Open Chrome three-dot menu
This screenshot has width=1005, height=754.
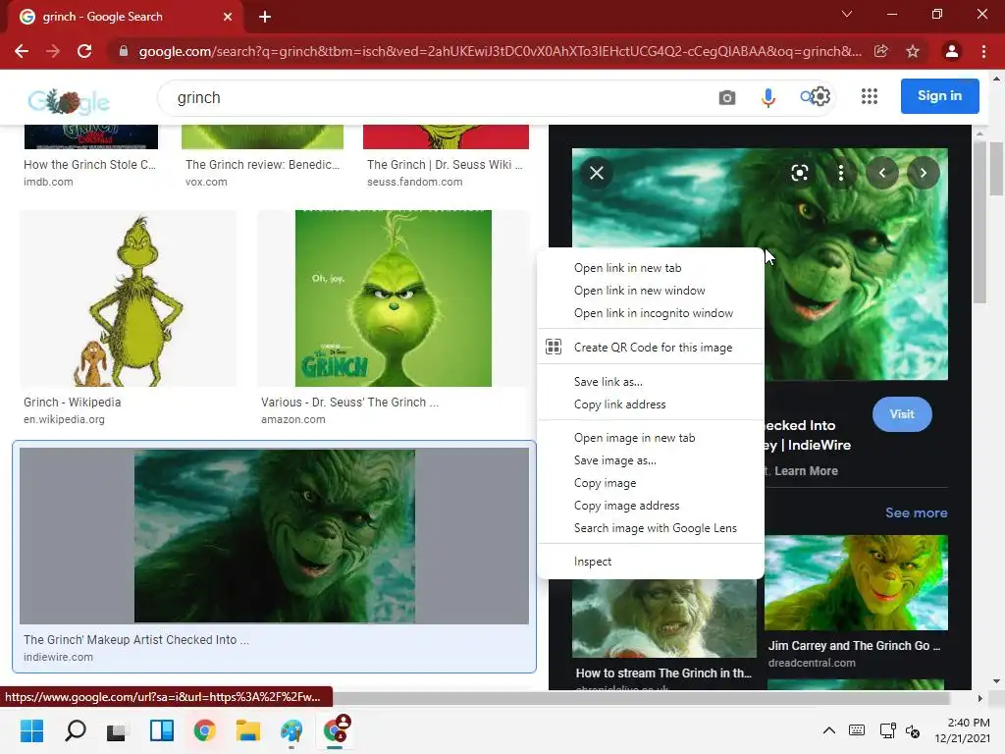pos(983,51)
